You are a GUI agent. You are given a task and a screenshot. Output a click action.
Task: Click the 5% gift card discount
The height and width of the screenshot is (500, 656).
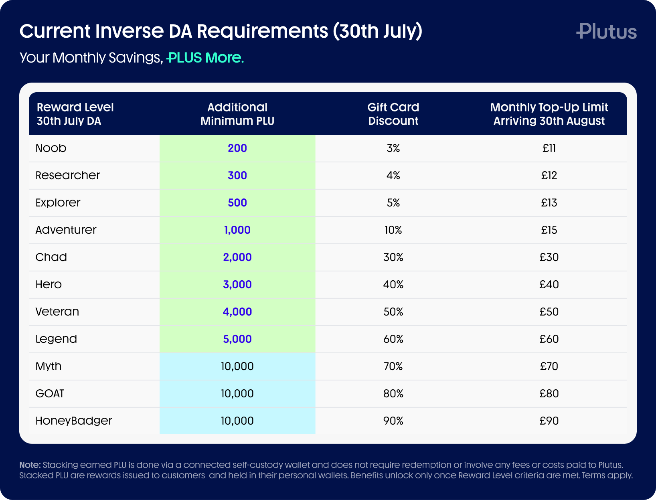click(393, 202)
